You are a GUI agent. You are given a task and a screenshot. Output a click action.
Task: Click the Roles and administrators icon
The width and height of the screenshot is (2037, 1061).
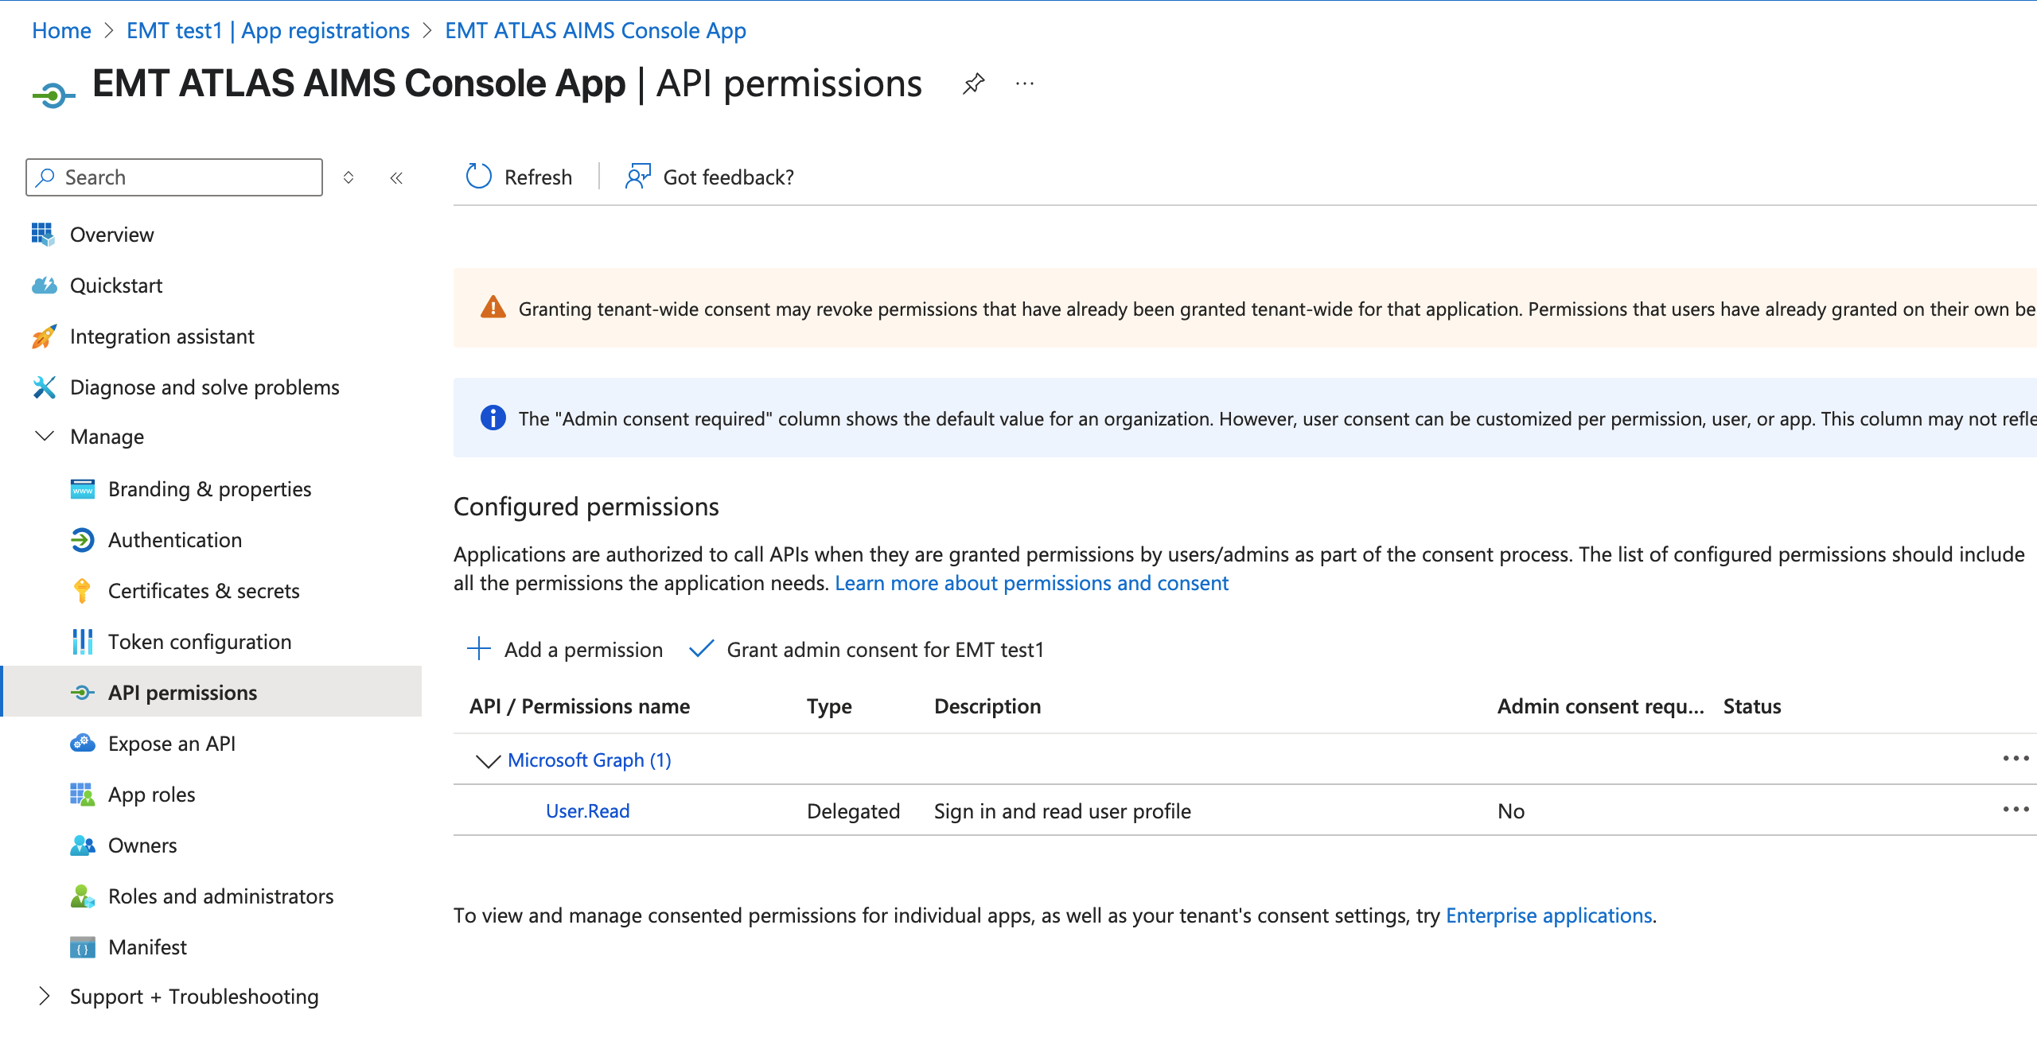click(83, 896)
